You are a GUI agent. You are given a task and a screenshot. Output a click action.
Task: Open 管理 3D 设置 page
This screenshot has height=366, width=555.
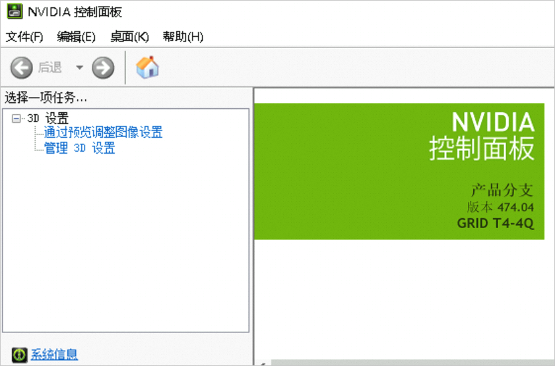pos(80,148)
